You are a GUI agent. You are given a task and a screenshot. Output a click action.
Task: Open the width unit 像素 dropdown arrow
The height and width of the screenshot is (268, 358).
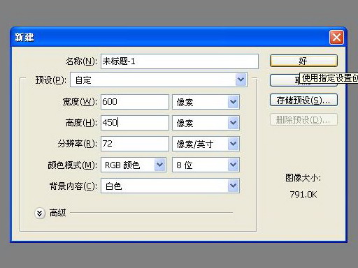point(234,102)
